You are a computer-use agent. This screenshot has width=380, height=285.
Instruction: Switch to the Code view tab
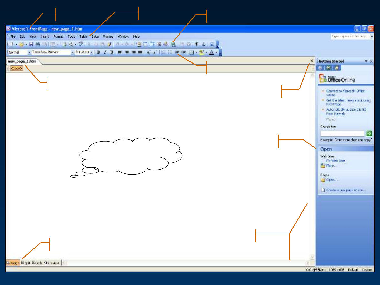tap(37, 263)
